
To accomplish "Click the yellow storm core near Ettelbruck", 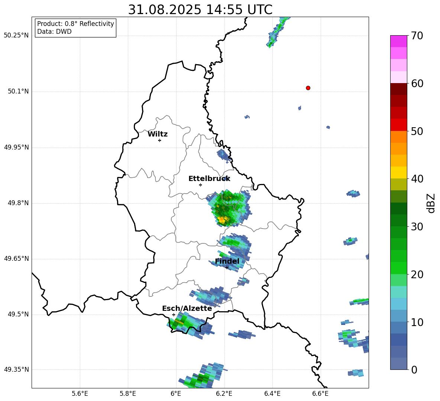I will pyautogui.click(x=222, y=220).
